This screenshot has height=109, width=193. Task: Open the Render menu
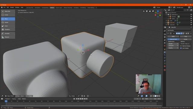(x=12, y=8)
